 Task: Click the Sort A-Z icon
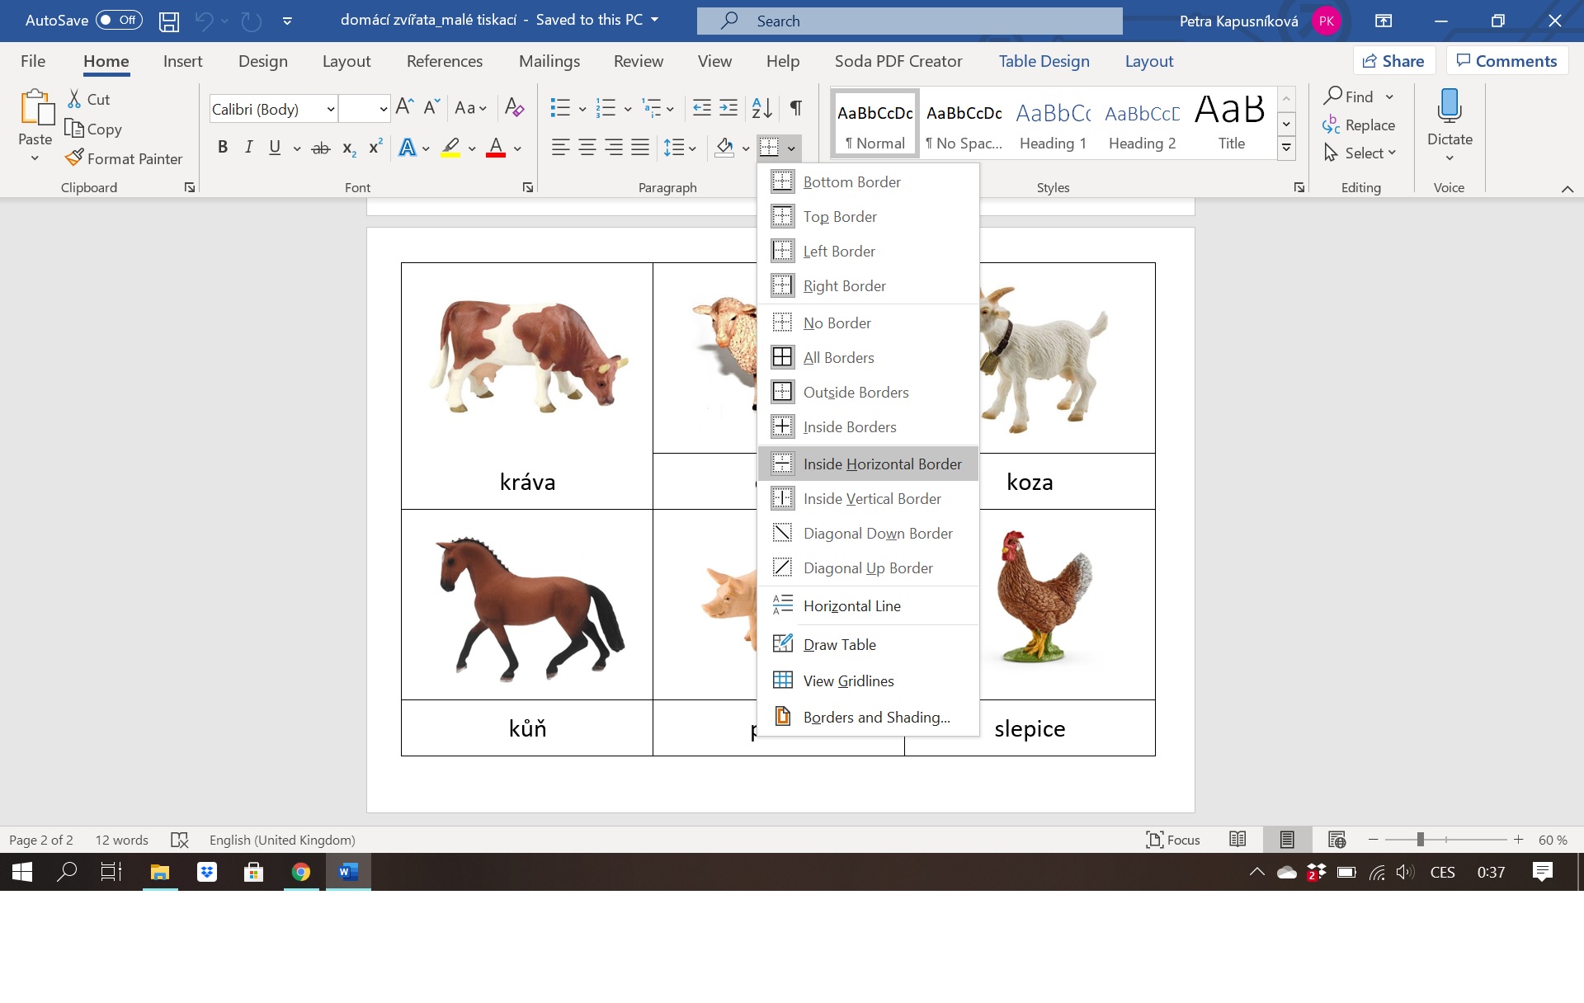click(762, 107)
